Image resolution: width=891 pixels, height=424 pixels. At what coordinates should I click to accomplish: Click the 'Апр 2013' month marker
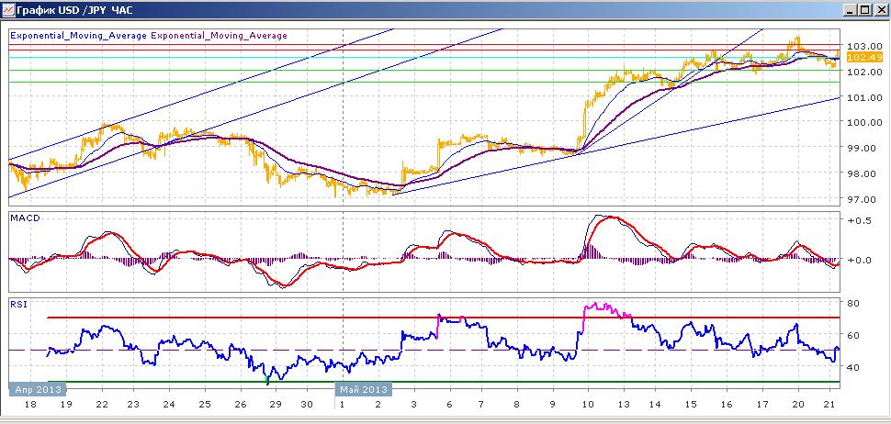38,389
